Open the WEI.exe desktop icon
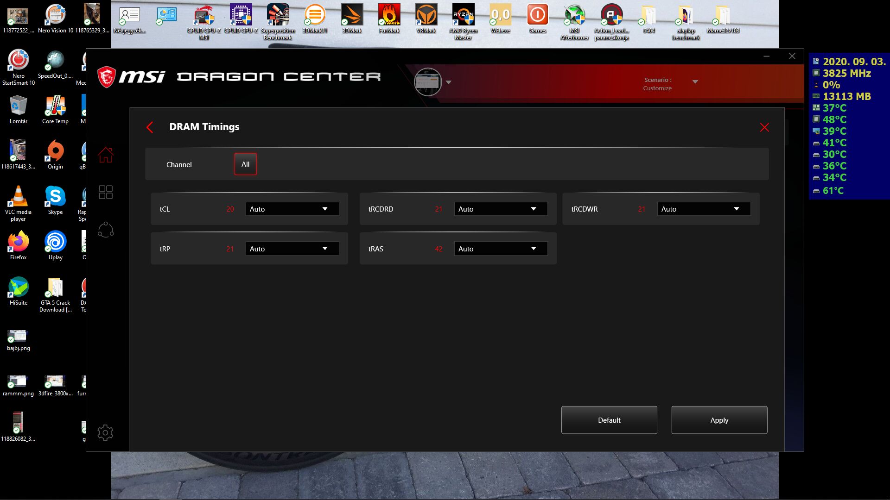Screen dimensions: 890x500 [x=501, y=19]
